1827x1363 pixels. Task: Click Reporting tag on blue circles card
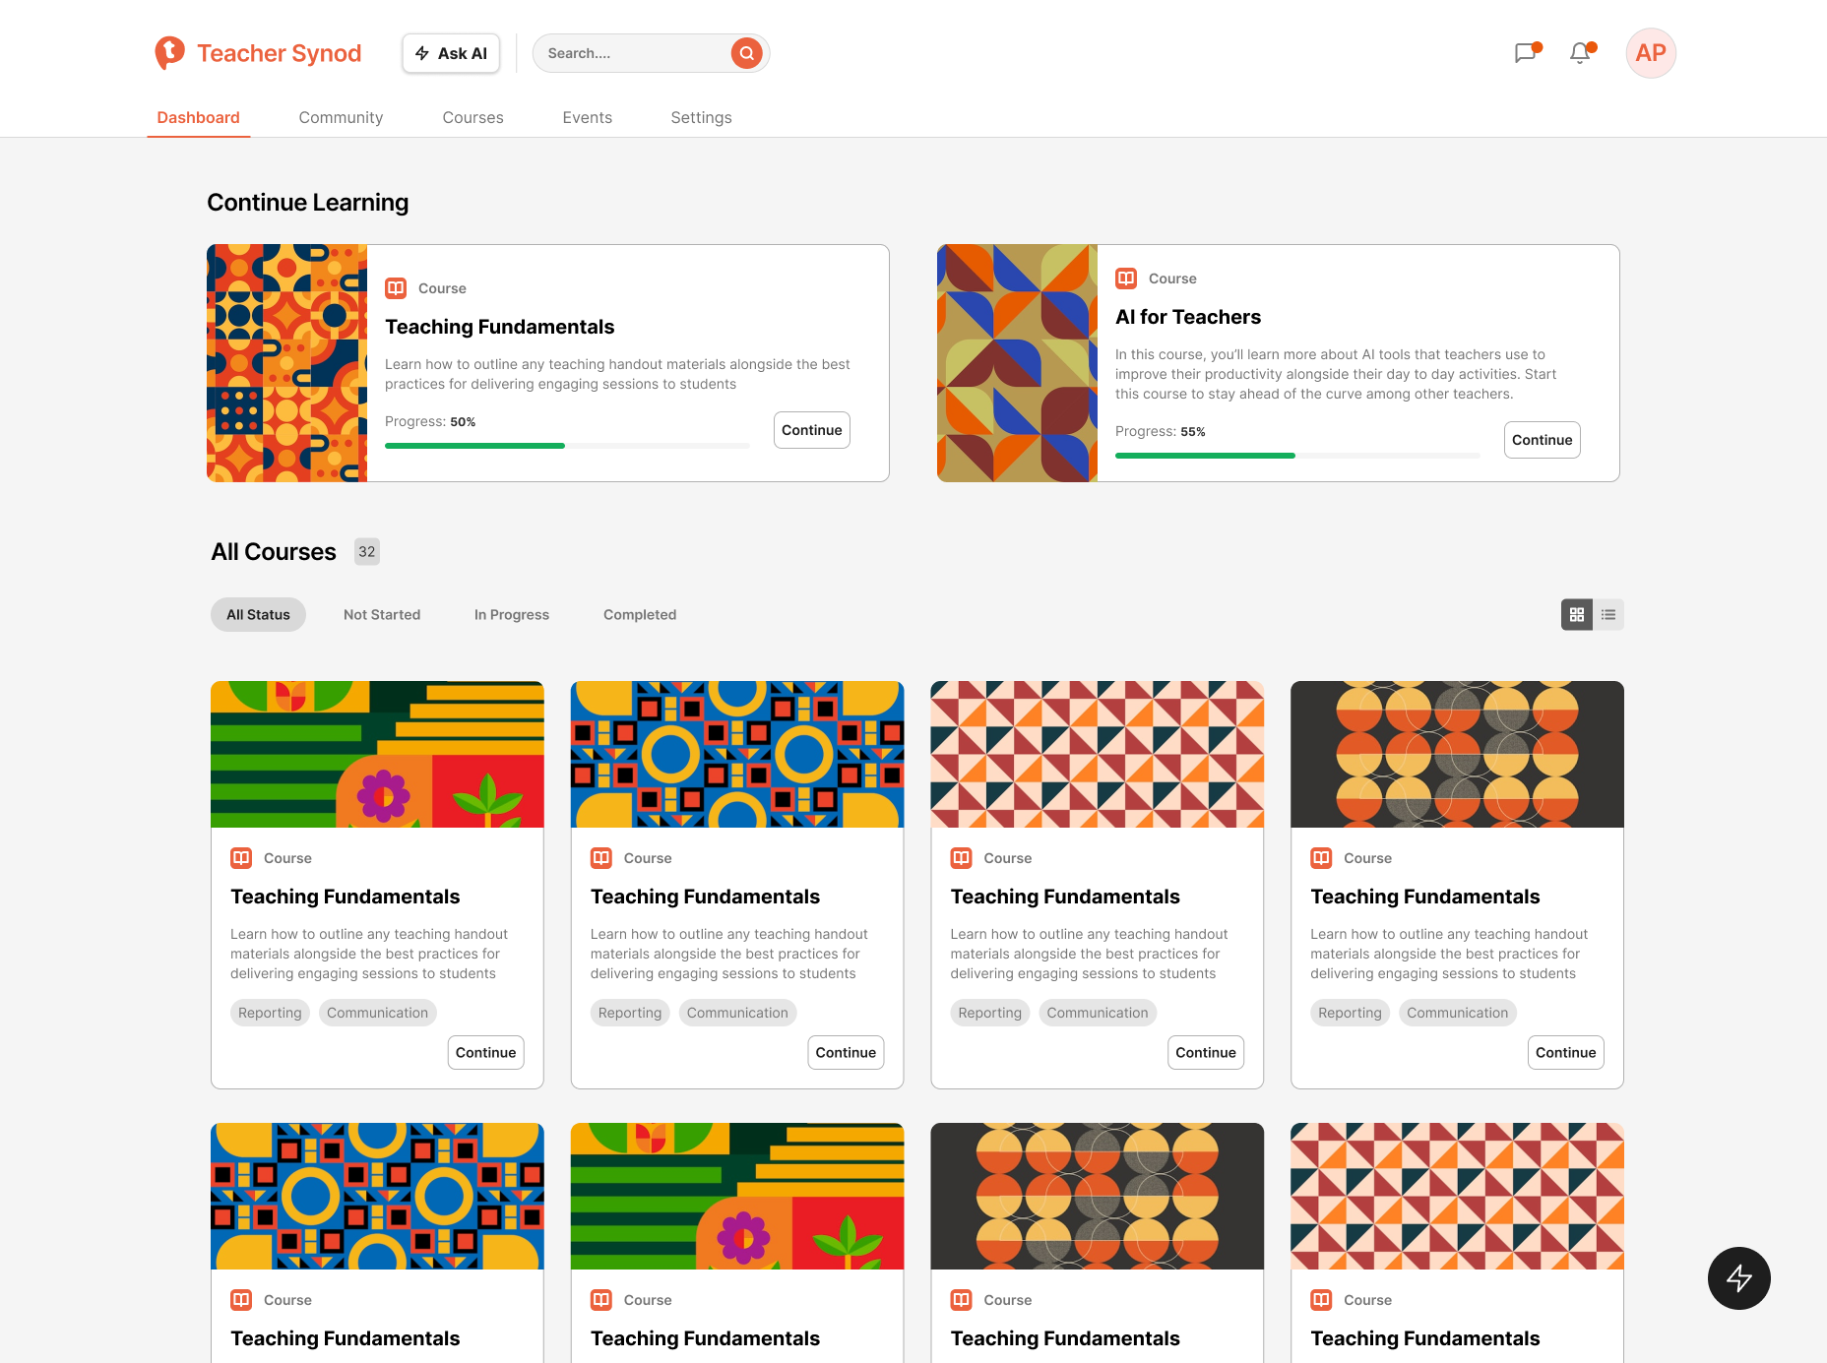pos(630,1013)
